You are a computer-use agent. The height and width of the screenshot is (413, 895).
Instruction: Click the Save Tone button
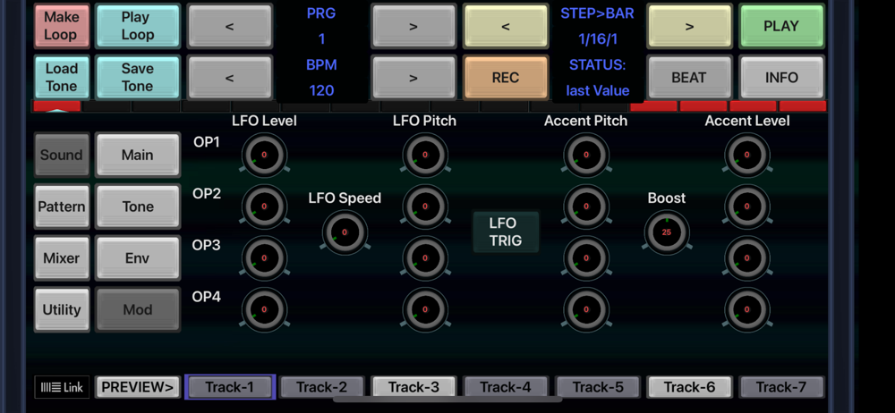click(138, 78)
